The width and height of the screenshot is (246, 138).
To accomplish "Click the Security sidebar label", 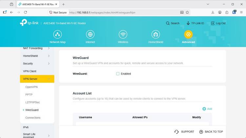I will pos(28,64).
